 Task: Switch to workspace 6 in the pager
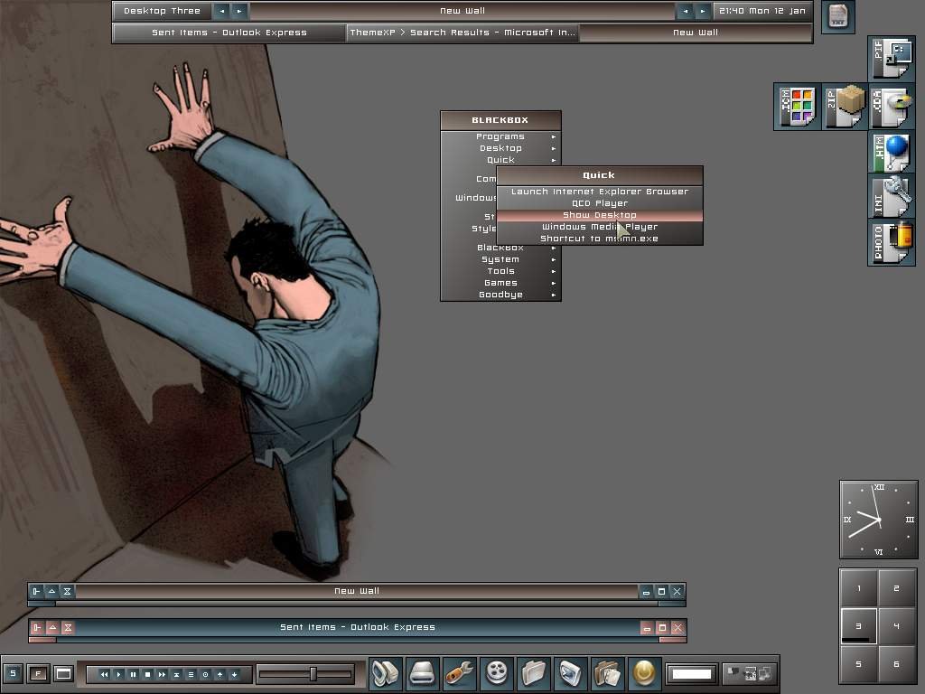[897, 664]
